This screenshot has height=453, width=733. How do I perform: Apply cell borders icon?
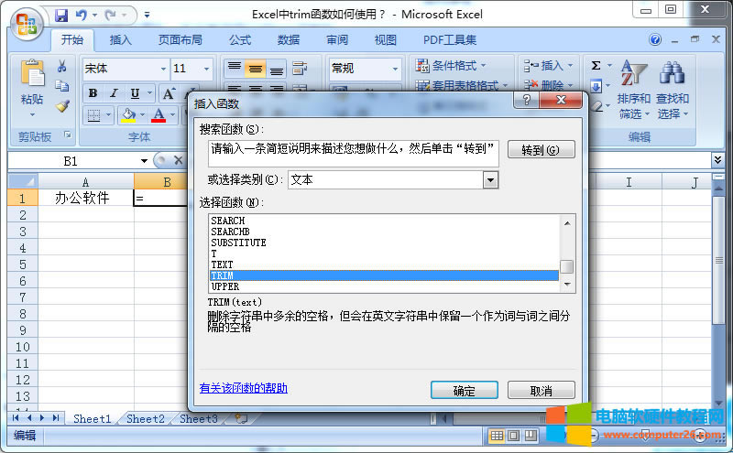pos(93,115)
